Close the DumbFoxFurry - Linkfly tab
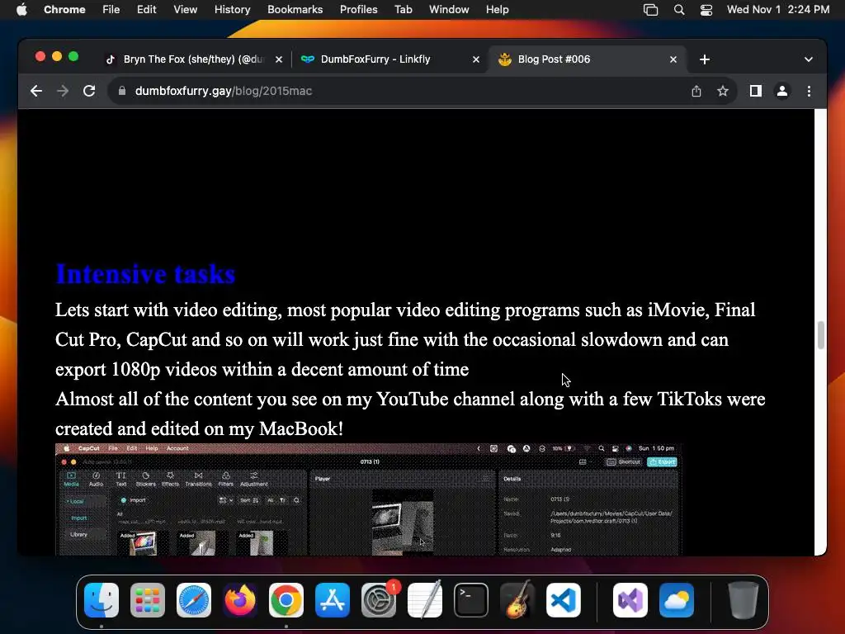 point(476,59)
